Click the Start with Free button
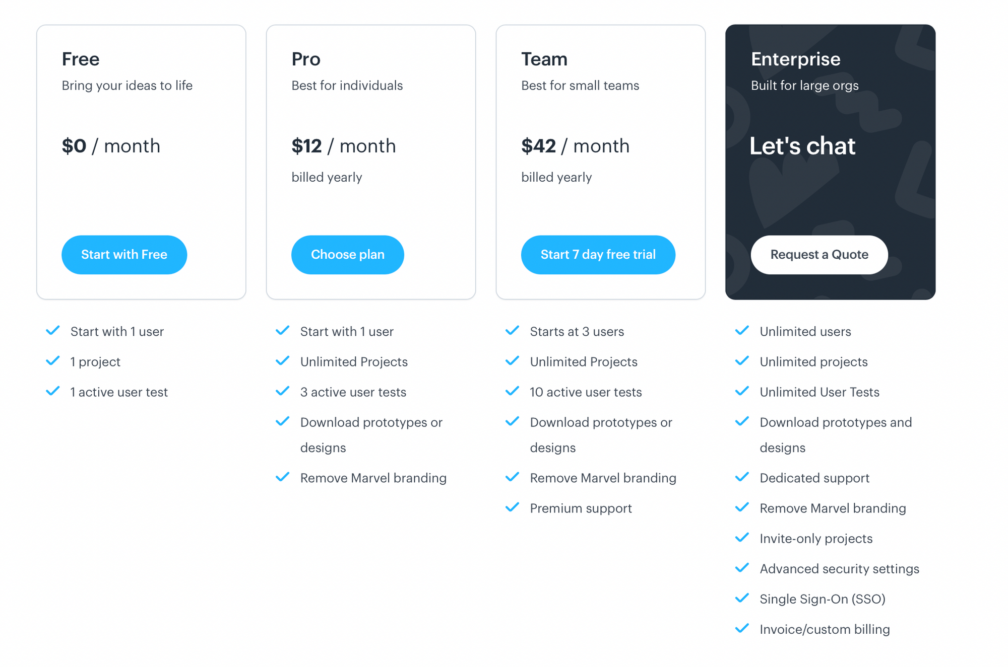The image size is (1008, 667). [124, 255]
